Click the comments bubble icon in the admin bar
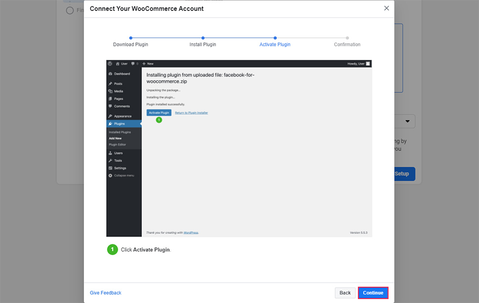Image resolution: width=479 pixels, height=303 pixels. tap(133, 64)
